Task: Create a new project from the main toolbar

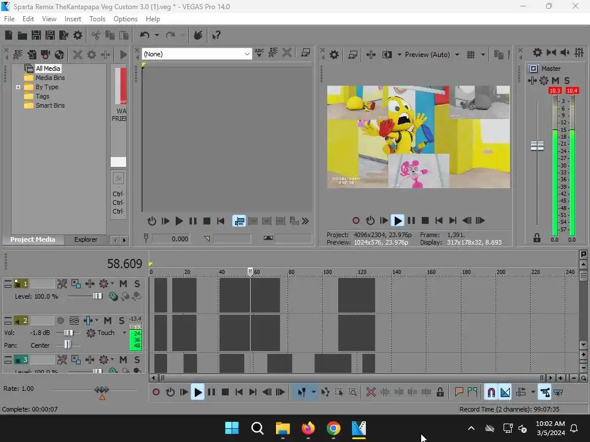Action: click(9, 35)
